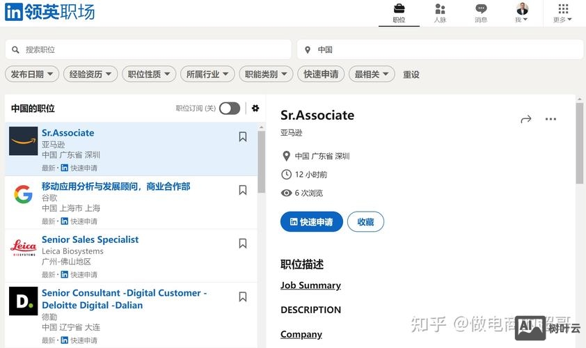
Task: Open the 经验资历 filter dropdown
Action: pos(90,74)
